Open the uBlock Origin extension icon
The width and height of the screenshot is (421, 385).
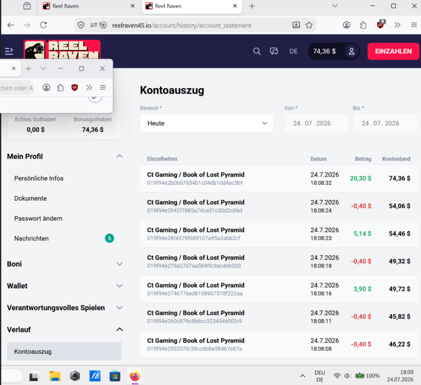(380, 25)
